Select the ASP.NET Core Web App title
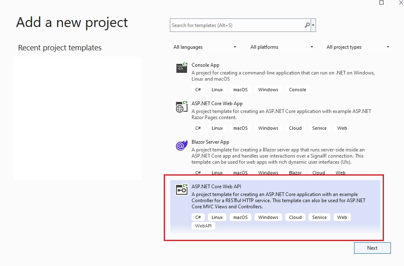This screenshot has width=404, height=266. point(217,104)
